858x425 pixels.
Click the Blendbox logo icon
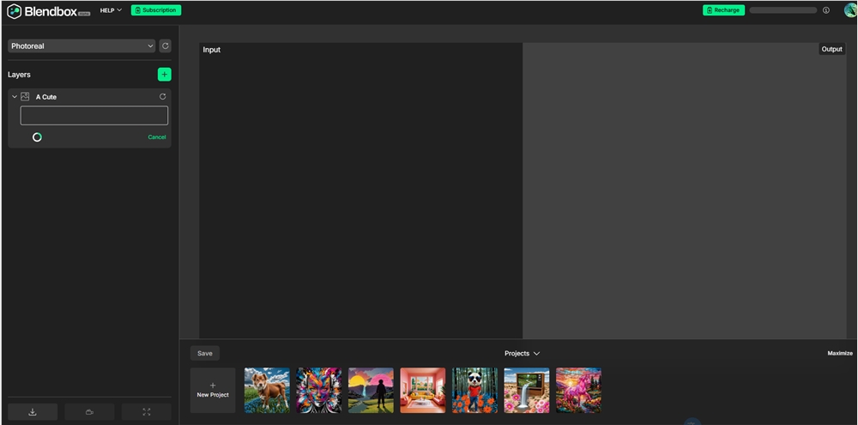[x=14, y=11]
